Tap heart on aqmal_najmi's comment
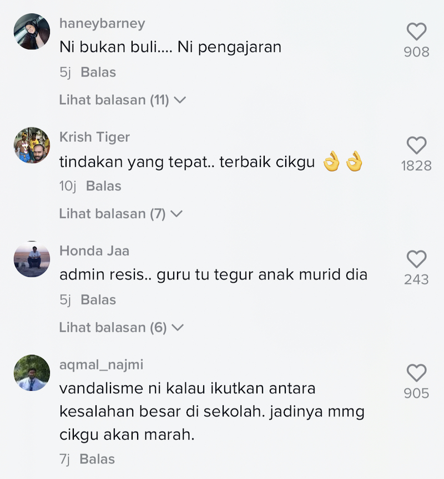The image size is (444, 479). pyautogui.click(x=416, y=373)
